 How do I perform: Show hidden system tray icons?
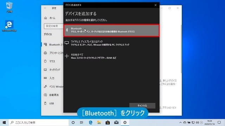pos(180,122)
